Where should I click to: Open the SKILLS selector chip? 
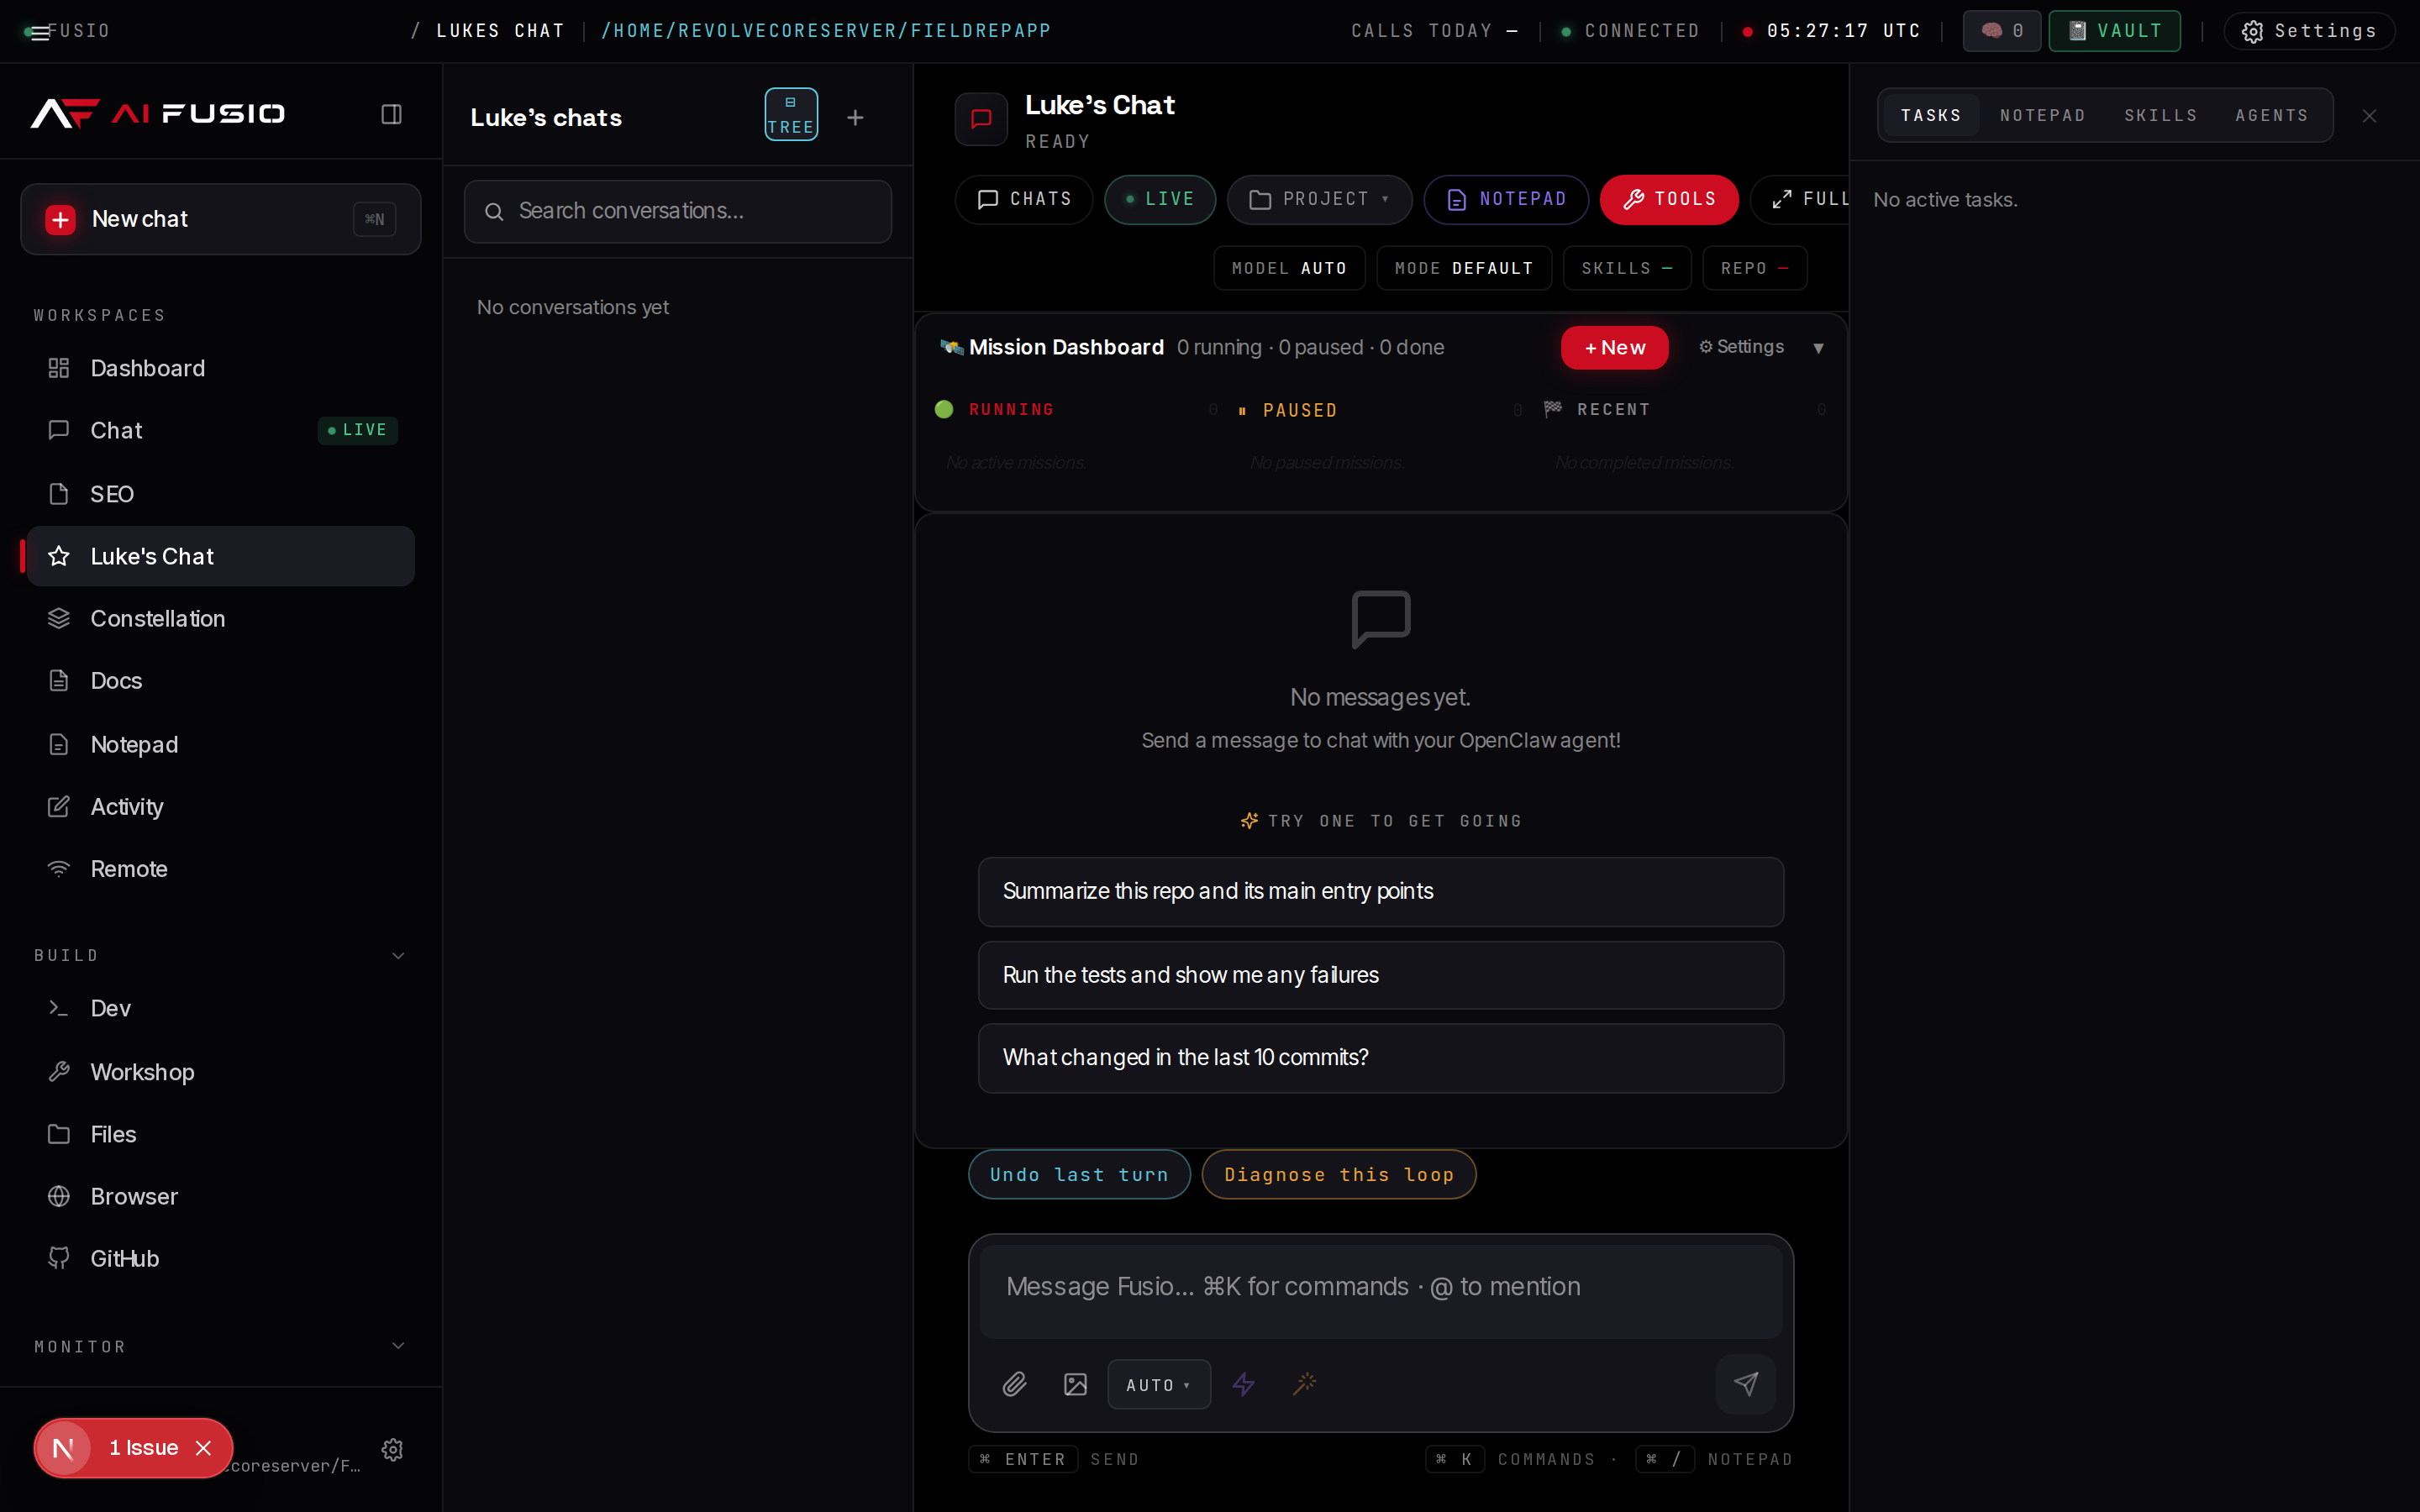coord(1627,268)
